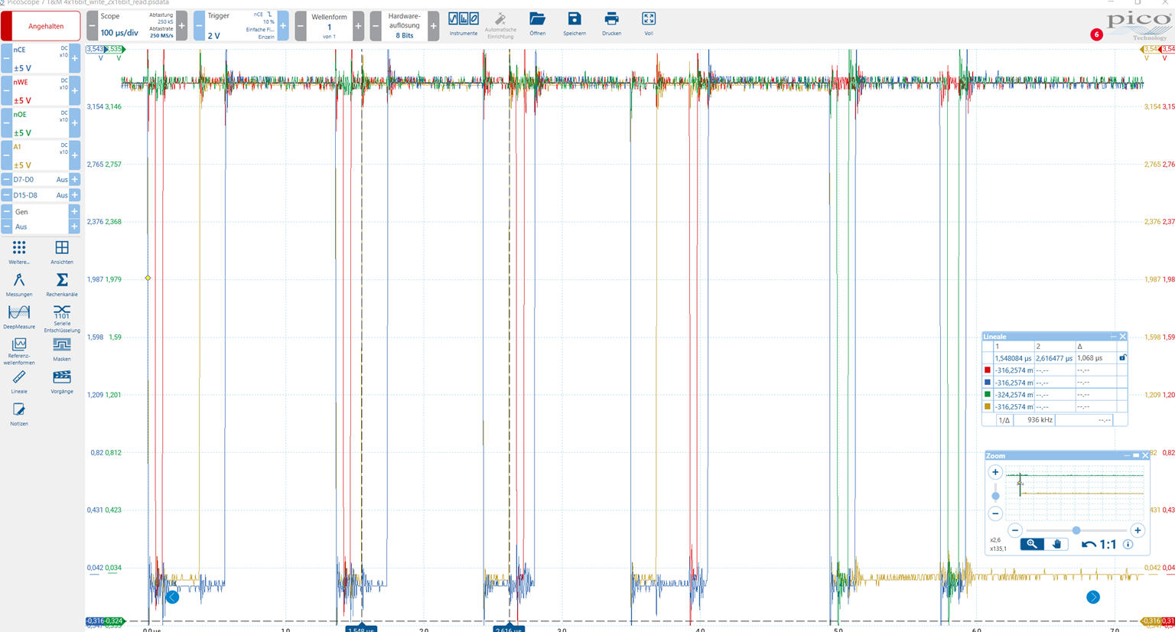Lower the Trigger level with minus
Screen dimensions: 1175x632
199,26
